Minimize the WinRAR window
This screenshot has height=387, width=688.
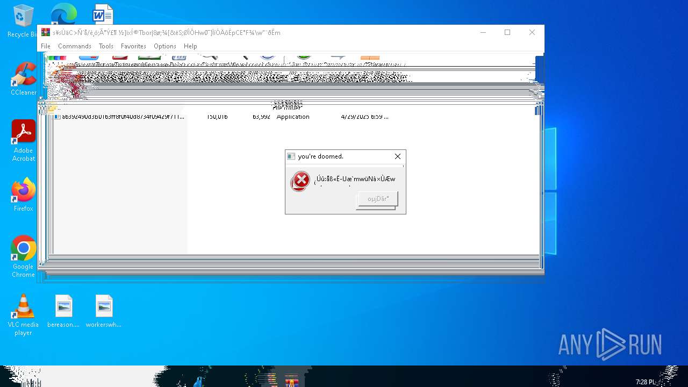coord(483,32)
